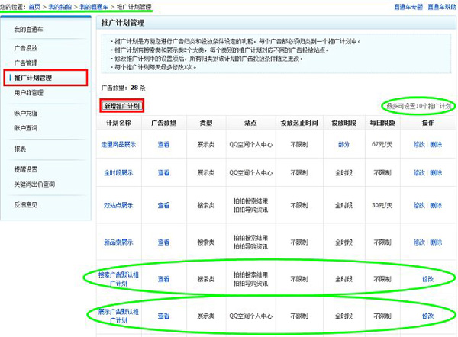Click 查看 in the 搜索广告默认推广计划 row

[163, 279]
